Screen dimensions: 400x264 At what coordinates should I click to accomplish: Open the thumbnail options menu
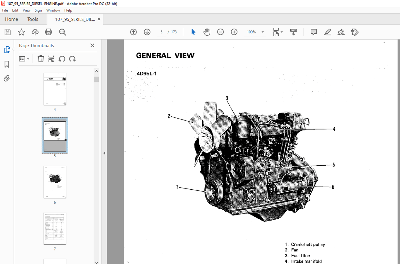[24, 59]
